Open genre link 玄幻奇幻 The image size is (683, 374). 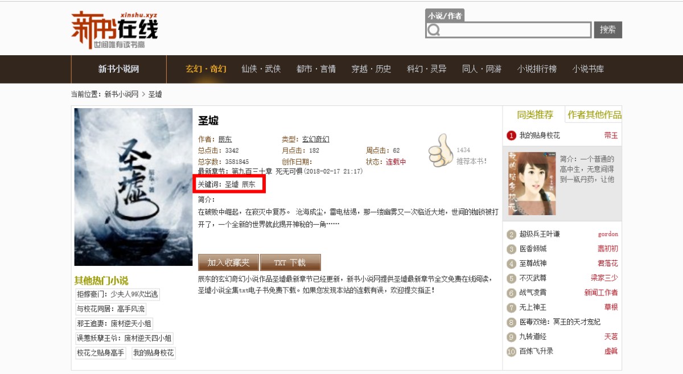[315, 139]
